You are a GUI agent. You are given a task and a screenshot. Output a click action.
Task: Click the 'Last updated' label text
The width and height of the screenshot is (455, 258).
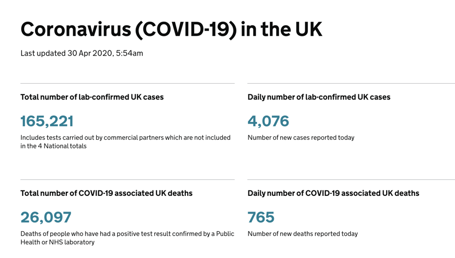(43, 53)
